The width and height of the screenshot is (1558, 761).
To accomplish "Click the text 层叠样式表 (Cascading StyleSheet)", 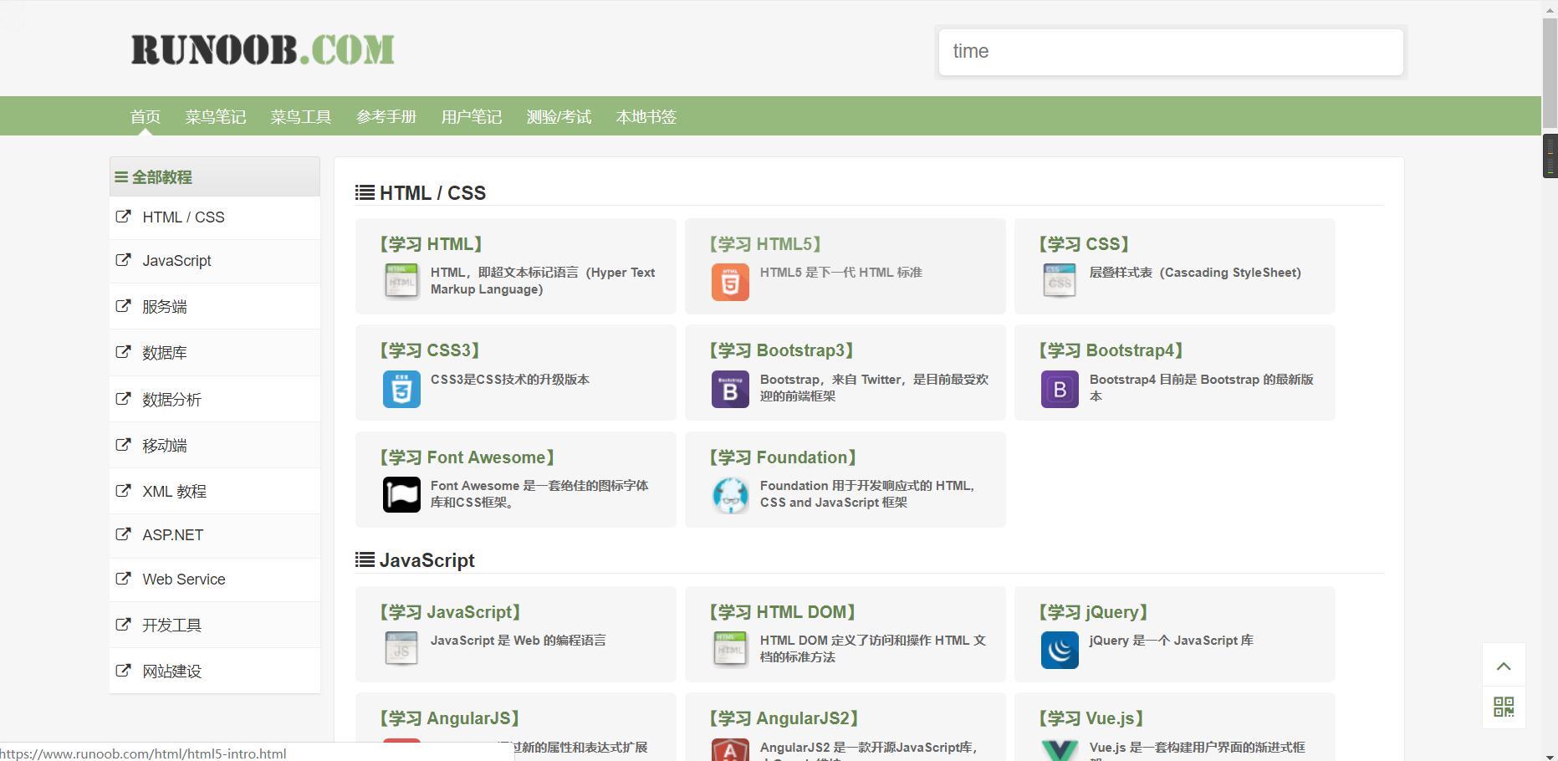I will click(x=1195, y=273).
